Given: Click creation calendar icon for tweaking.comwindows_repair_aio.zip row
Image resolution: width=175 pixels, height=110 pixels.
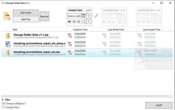Looking at the screenshot, I should (x=70, y=53).
